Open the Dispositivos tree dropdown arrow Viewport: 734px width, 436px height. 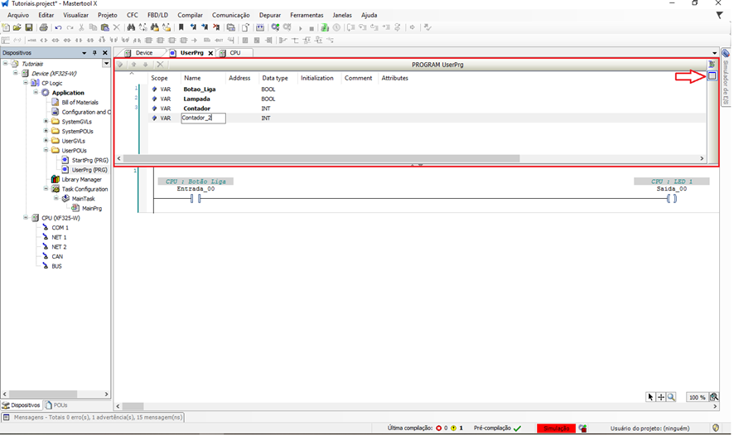106,64
